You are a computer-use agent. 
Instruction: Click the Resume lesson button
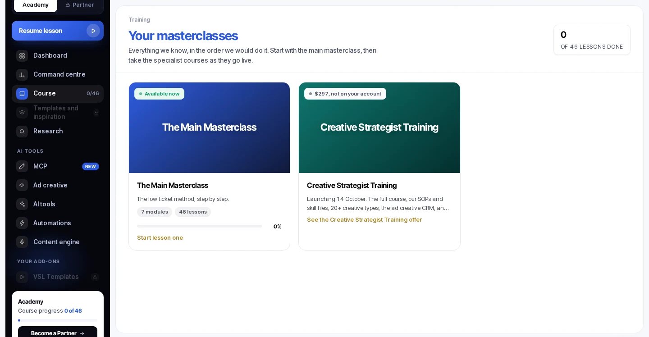(58, 31)
